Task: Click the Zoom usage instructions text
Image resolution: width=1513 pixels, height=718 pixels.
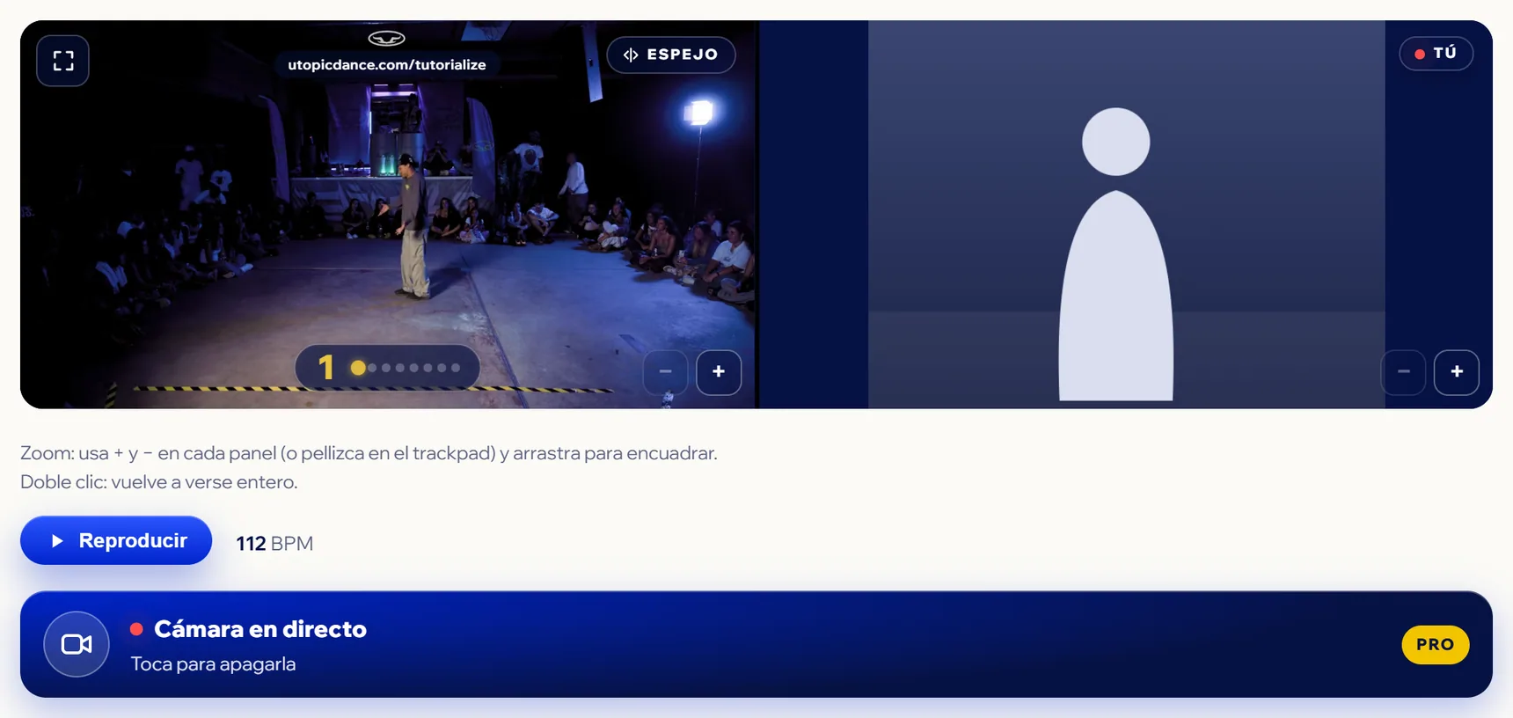Action: [369, 453]
